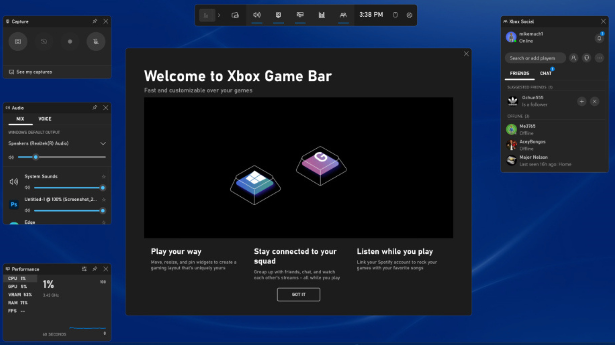Expand the Speakers output dropdown

[x=103, y=143]
